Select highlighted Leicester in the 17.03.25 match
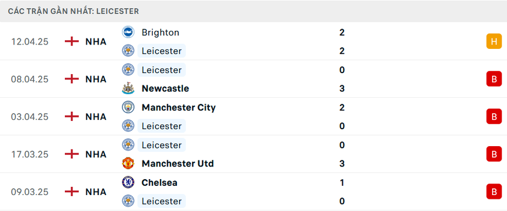This screenshot has width=507, height=211. [x=162, y=145]
